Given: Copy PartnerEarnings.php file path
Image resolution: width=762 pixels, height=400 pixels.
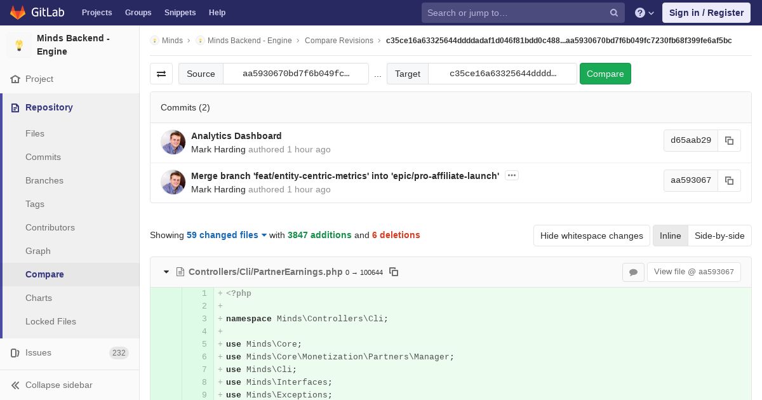Looking at the screenshot, I should point(394,272).
